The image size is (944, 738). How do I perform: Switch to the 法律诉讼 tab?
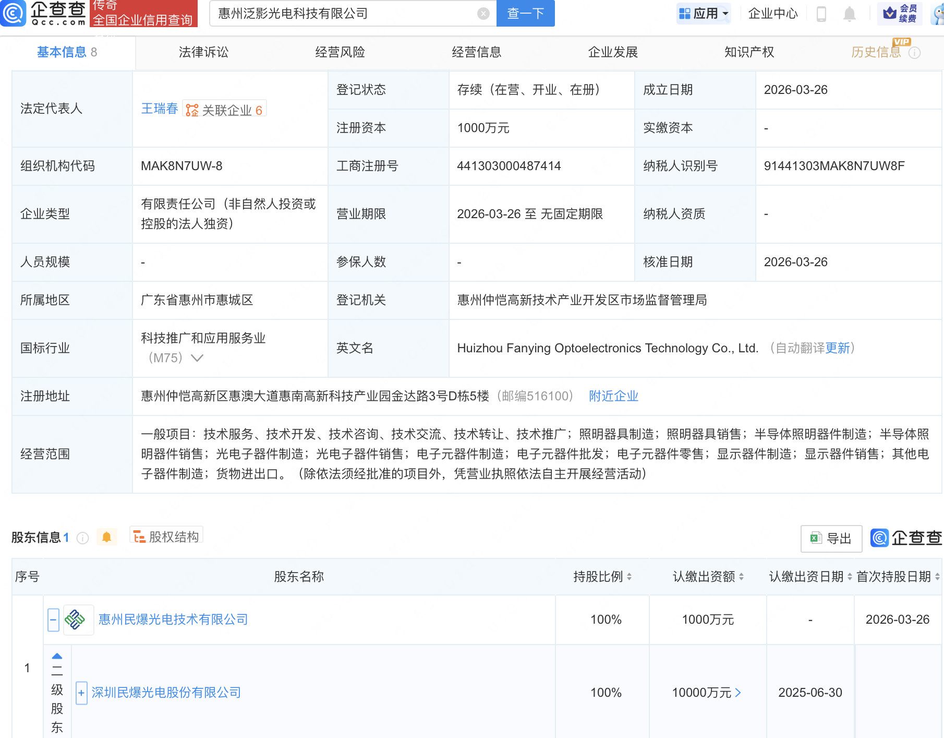click(203, 52)
